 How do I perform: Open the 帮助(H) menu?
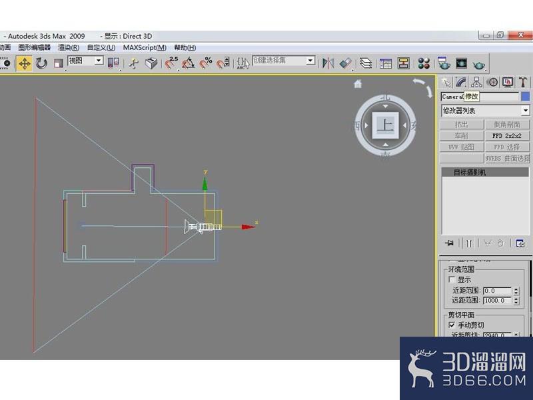[x=185, y=47]
